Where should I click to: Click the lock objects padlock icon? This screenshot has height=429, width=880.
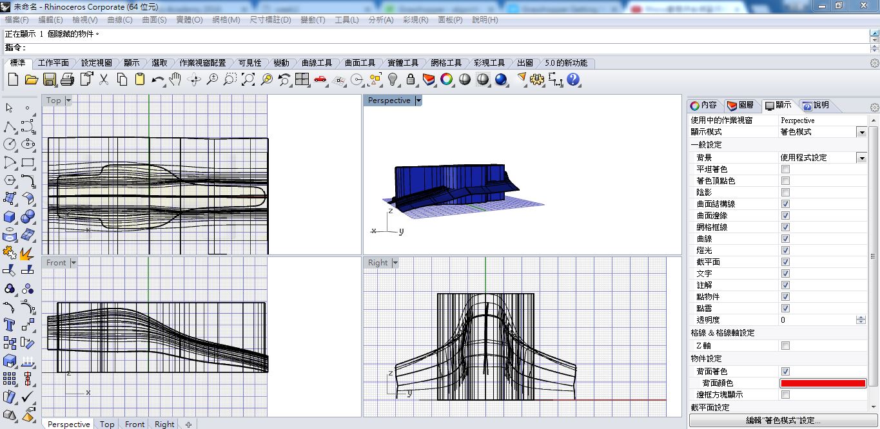[x=411, y=79]
